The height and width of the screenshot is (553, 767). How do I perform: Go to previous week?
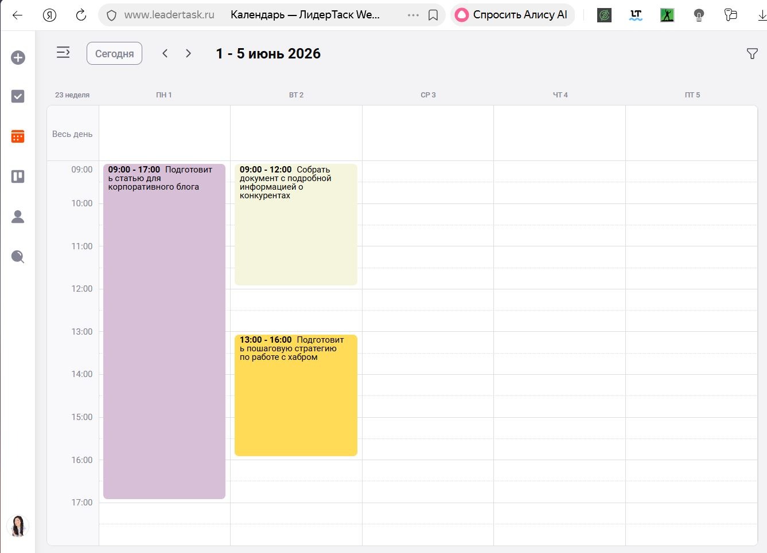click(x=165, y=53)
